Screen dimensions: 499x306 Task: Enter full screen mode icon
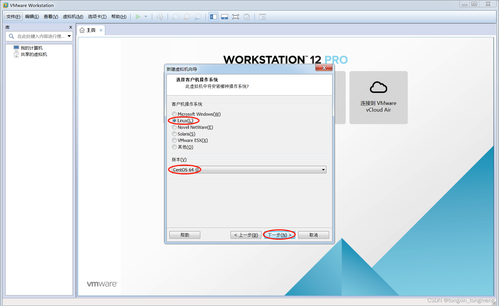click(x=236, y=17)
